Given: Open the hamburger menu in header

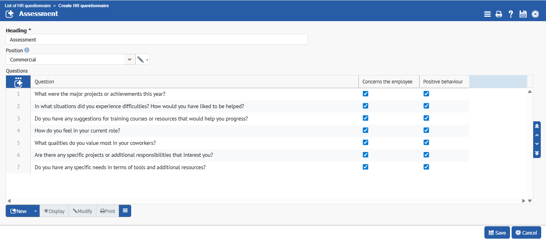Looking at the screenshot, I should click(487, 14).
